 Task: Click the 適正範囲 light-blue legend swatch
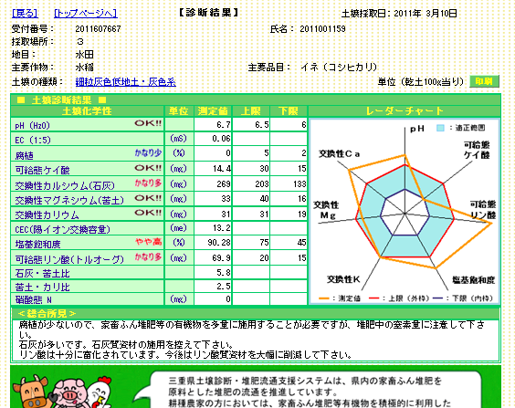point(440,128)
